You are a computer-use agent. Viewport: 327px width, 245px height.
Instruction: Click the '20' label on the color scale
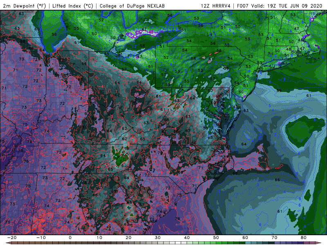coord(128,238)
